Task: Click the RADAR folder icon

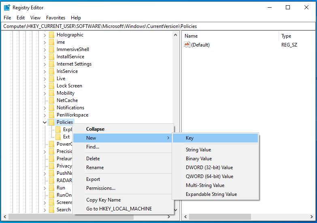Action: [x=51, y=181]
